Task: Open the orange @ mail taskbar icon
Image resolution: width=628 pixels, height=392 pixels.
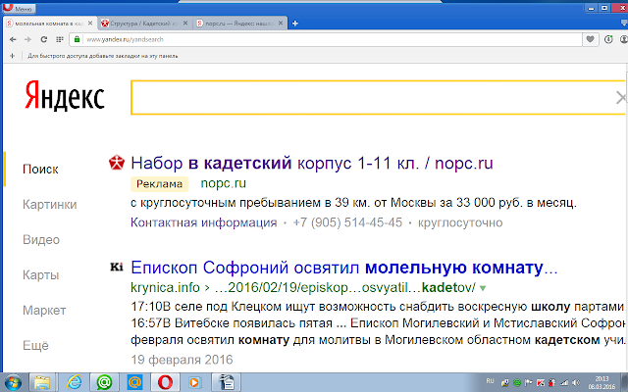Action: pyautogui.click(x=134, y=383)
